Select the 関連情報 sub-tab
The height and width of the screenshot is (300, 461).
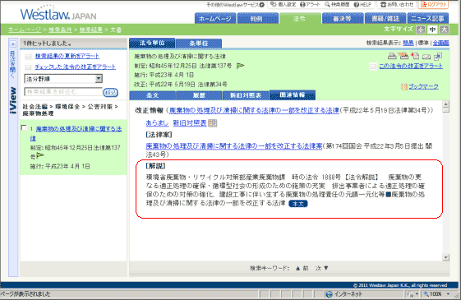pos(293,95)
